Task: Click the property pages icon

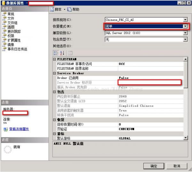Action: [x=70, y=53]
